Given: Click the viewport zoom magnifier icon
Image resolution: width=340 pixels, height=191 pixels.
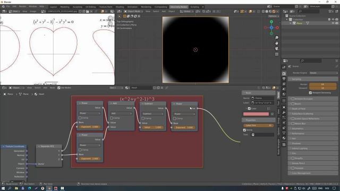Looking at the screenshot, I should coord(277,38).
